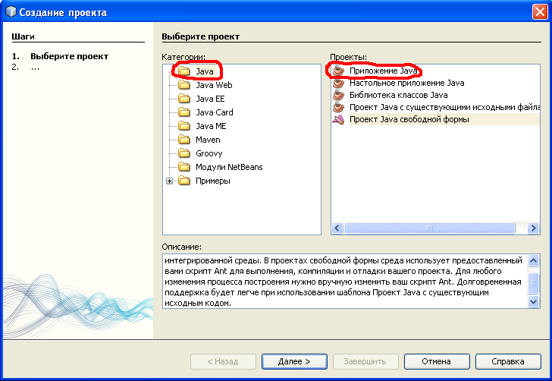Image resolution: width=552 pixels, height=381 pixels.
Task: Choose Проект Java с существующими исходными файлами
Action: click(x=444, y=107)
